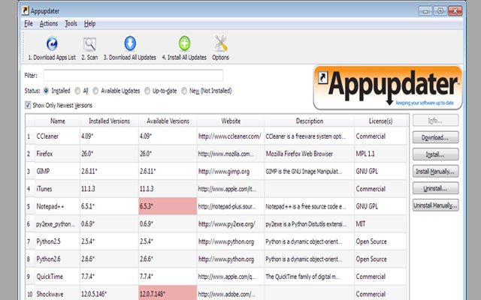Click the Install All Updates icon

[185, 43]
